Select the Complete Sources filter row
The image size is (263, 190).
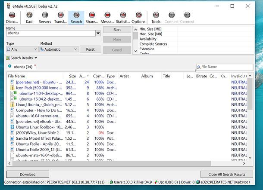[x=196, y=44]
